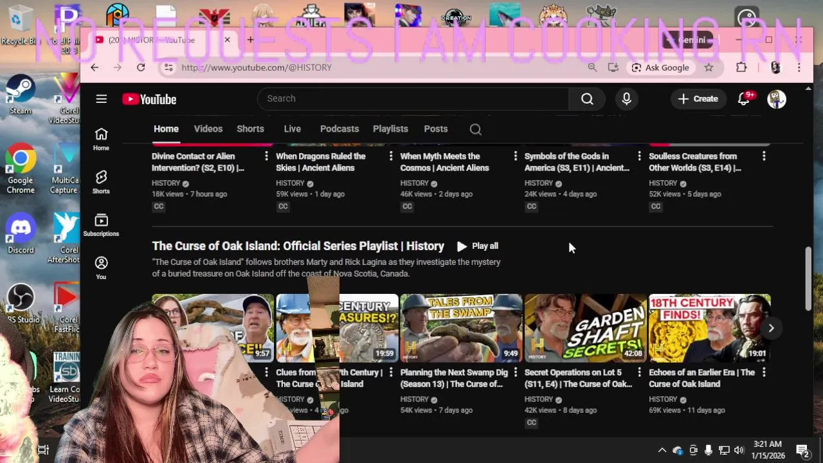Reload the page in Chrome

(141, 68)
